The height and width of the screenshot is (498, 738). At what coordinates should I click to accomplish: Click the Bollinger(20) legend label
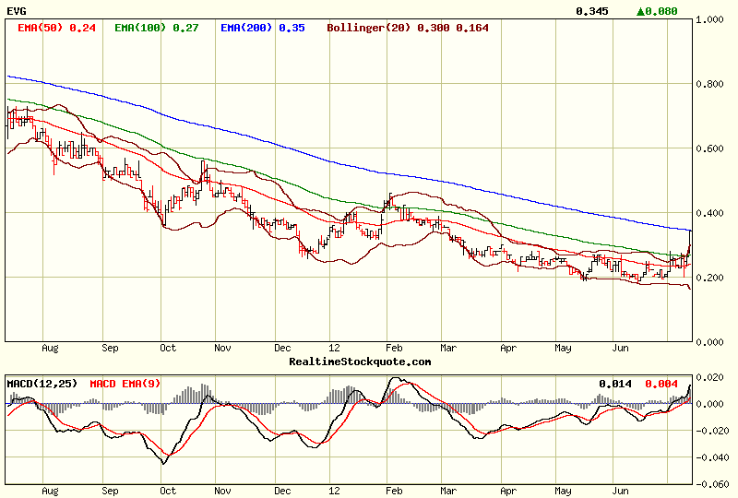371,28
